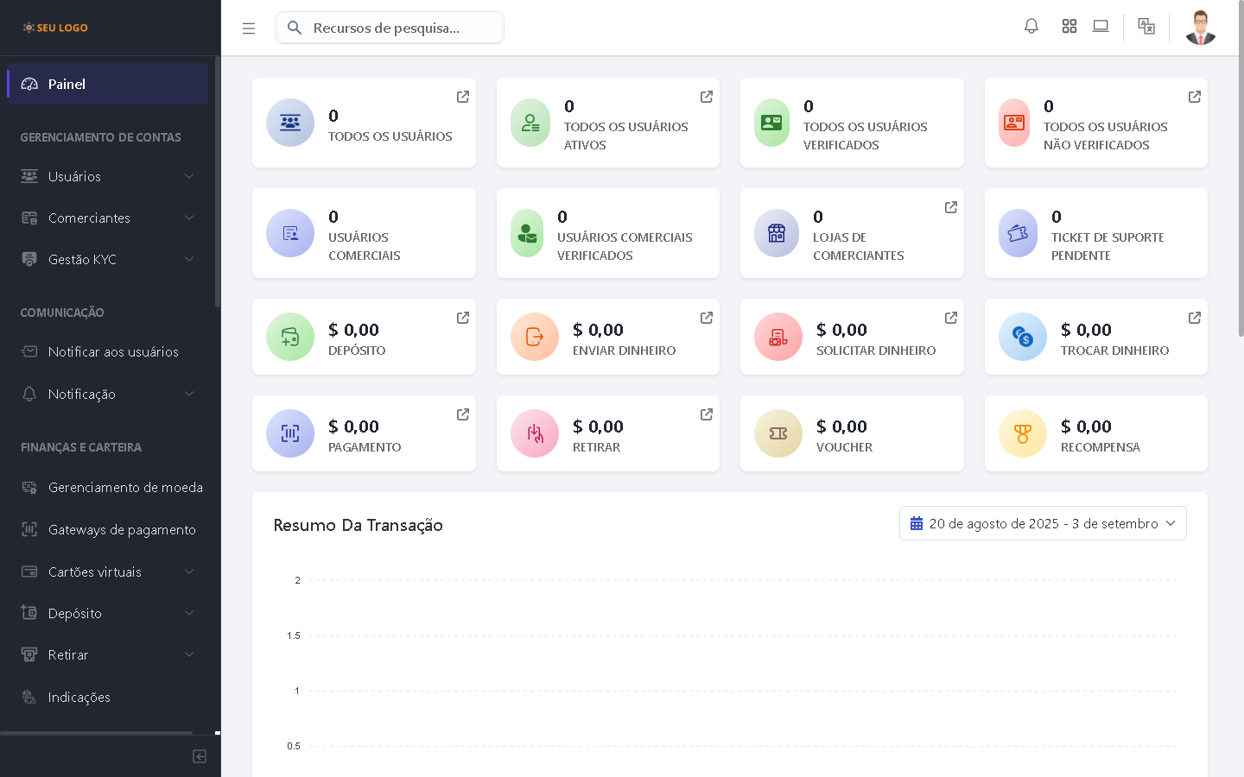The width and height of the screenshot is (1244, 777).
Task: Click the user profile avatar
Action: (1200, 28)
